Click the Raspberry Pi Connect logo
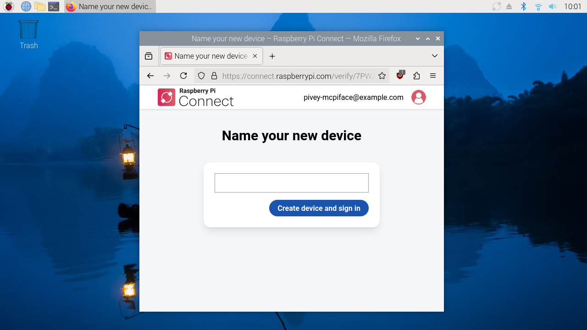Image resolution: width=587 pixels, height=330 pixels. click(196, 97)
